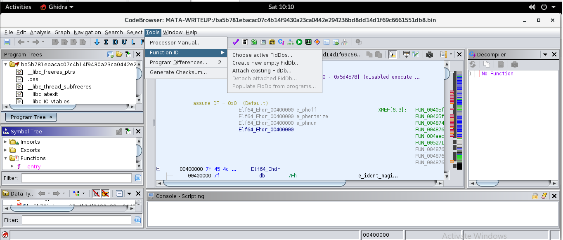Open the Navigation menu

(x=87, y=32)
